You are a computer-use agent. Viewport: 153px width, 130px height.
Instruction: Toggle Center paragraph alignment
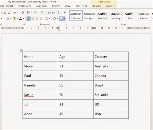click(x=33, y=19)
